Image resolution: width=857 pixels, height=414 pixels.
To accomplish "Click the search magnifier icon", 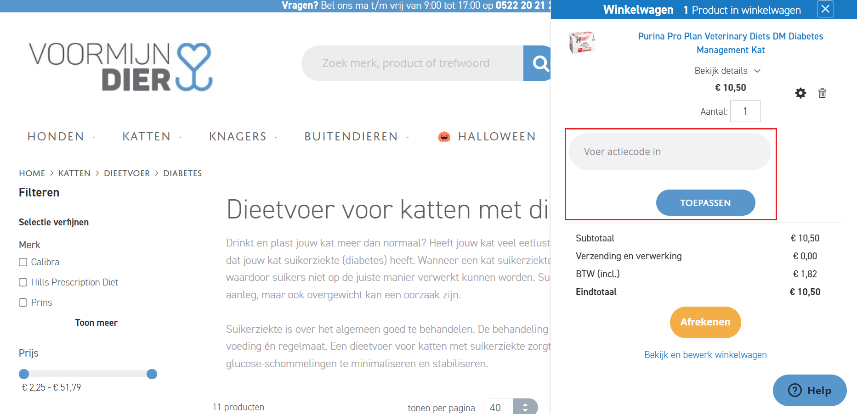I will [541, 63].
